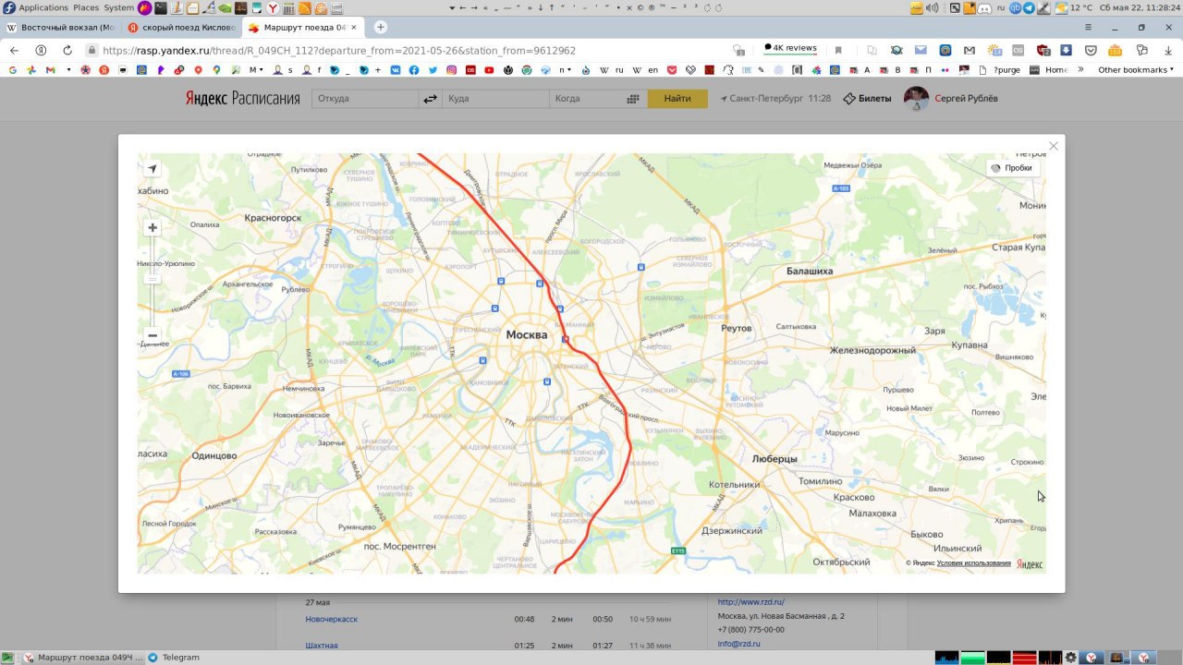1183x665 pixels.
Task: Change the Санкт-Петербург city setting
Action: 762,99
